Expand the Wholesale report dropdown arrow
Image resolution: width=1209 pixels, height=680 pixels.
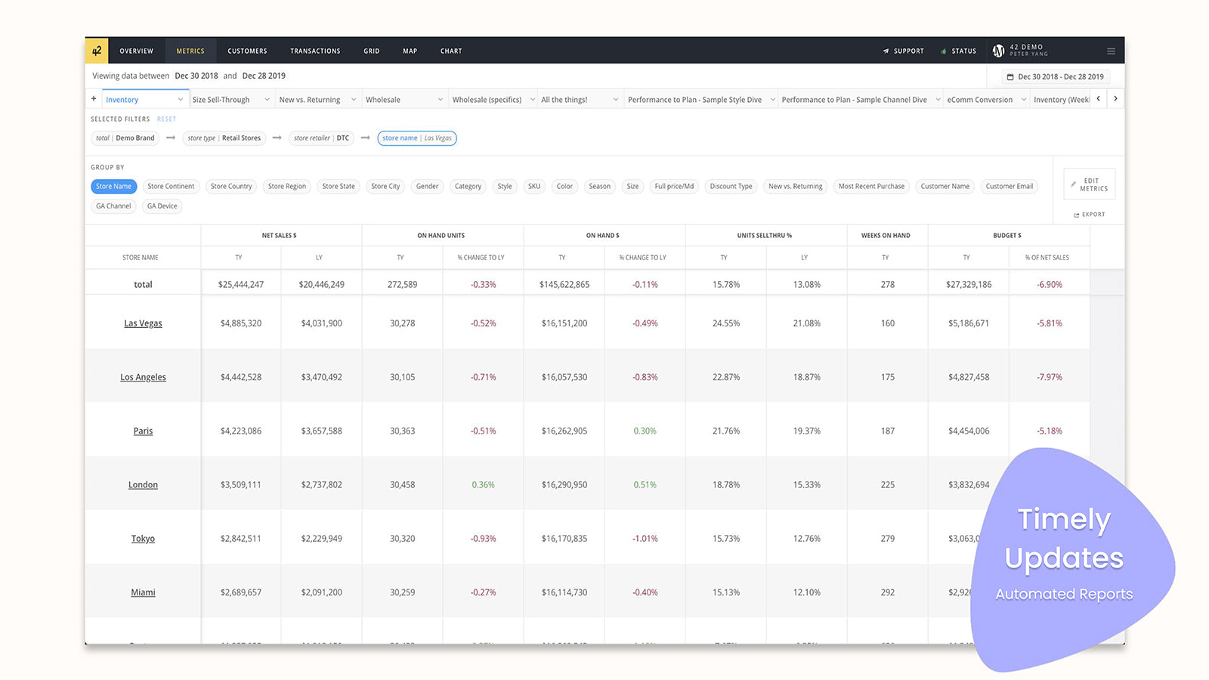(x=441, y=100)
